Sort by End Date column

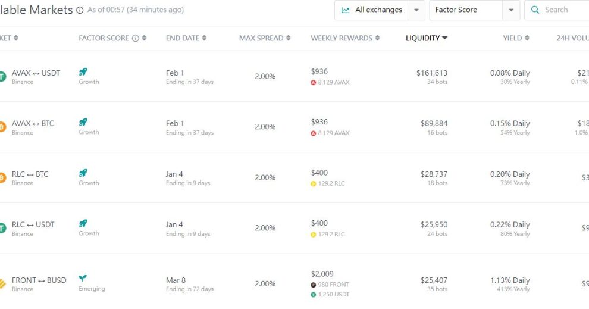(x=186, y=38)
